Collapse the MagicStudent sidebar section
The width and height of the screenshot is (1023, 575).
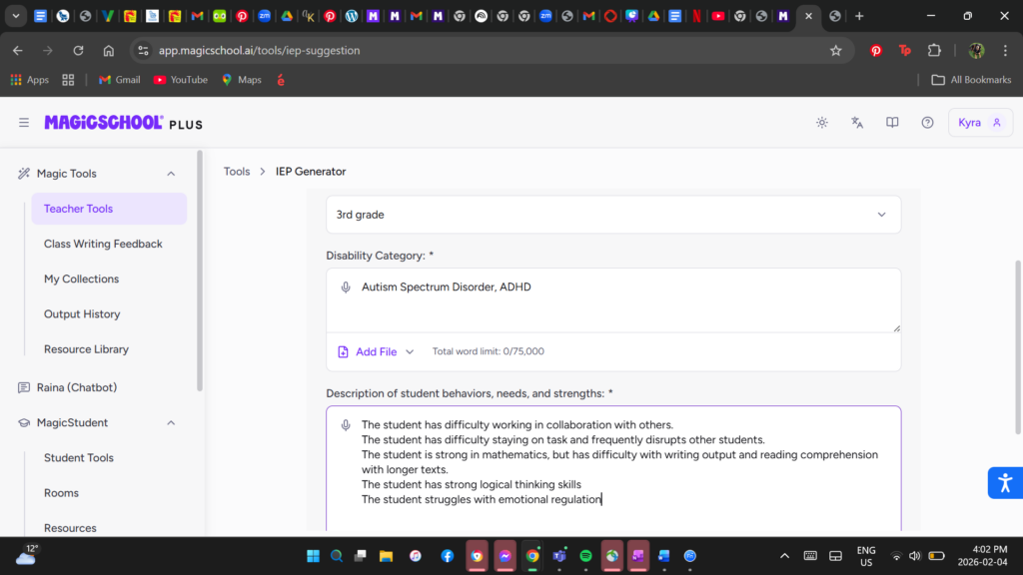coord(171,423)
